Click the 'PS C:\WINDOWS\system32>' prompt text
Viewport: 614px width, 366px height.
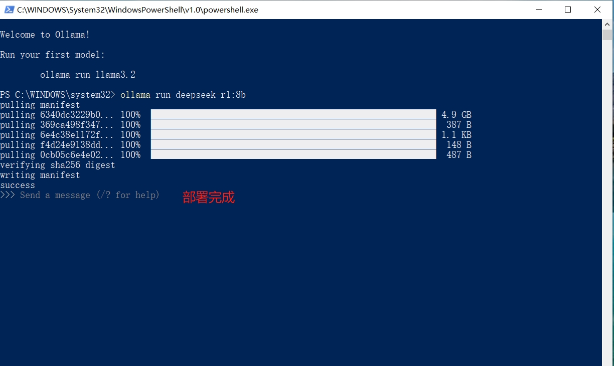click(58, 95)
